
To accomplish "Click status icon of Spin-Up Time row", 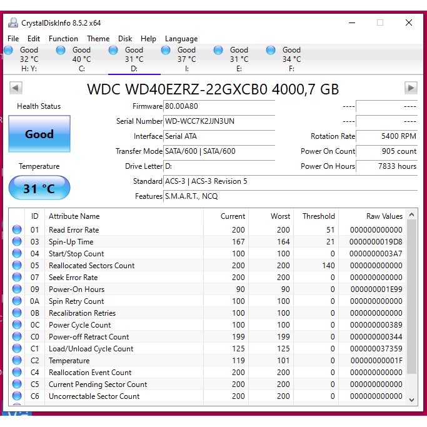I will tap(17, 241).
